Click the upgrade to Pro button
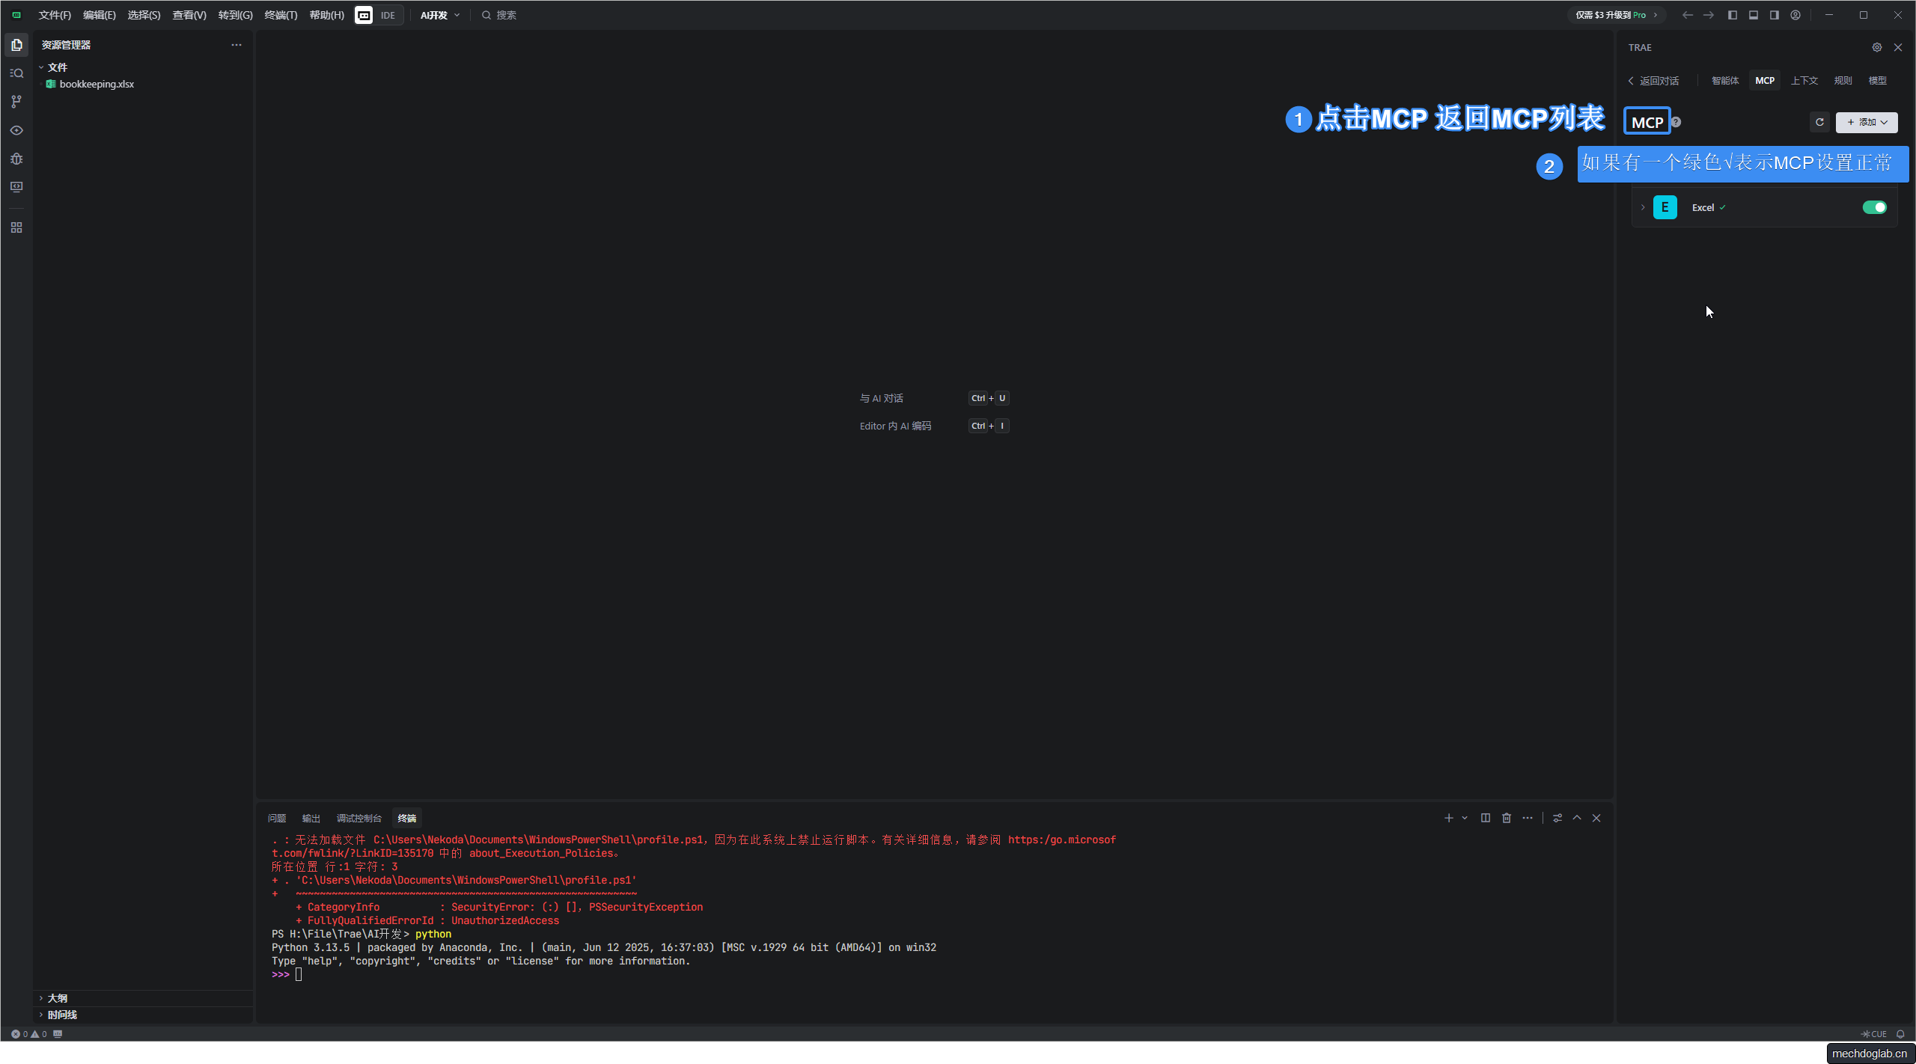 coord(1615,15)
